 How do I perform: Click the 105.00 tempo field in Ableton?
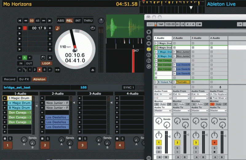(170, 24)
